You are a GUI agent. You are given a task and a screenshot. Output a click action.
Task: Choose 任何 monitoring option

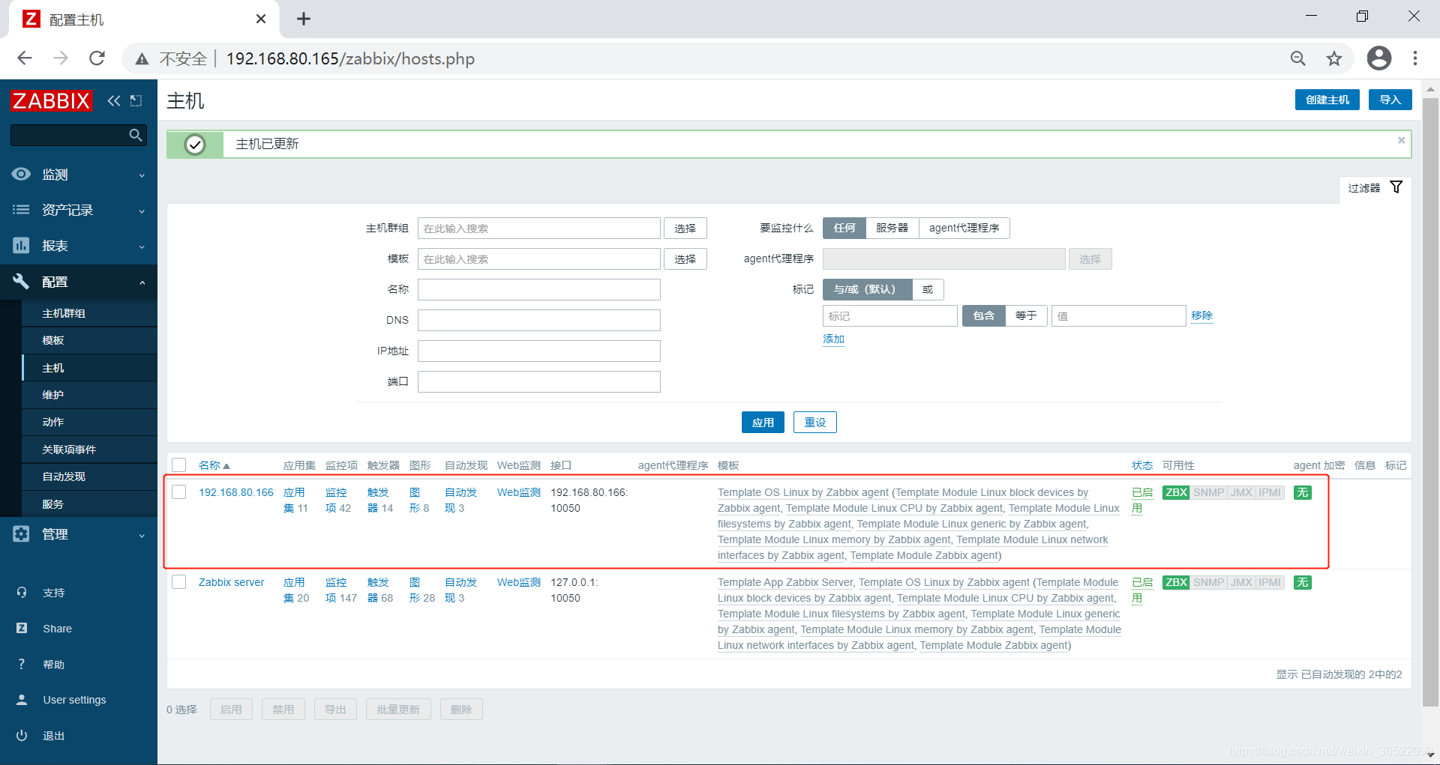click(844, 228)
